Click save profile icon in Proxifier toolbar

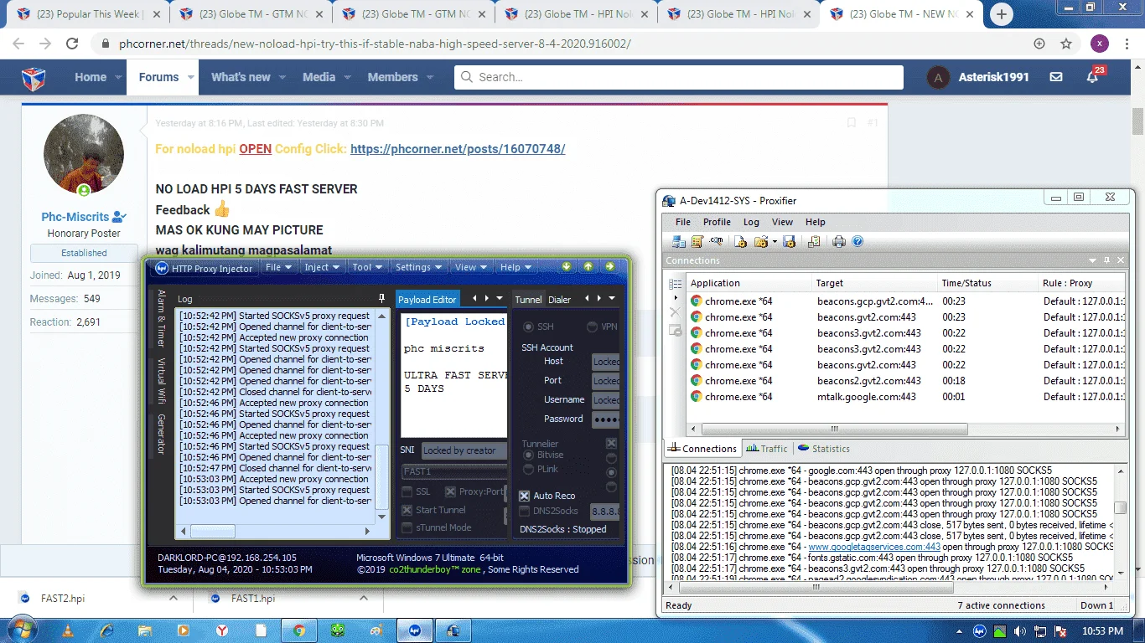[790, 241]
